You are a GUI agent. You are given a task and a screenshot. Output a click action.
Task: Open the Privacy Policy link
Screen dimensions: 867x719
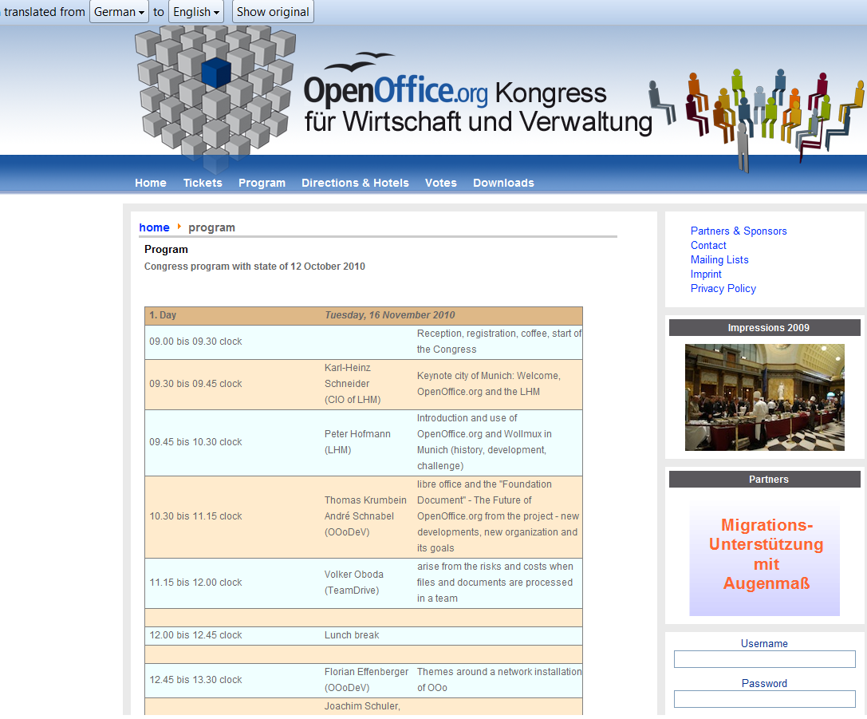point(723,288)
